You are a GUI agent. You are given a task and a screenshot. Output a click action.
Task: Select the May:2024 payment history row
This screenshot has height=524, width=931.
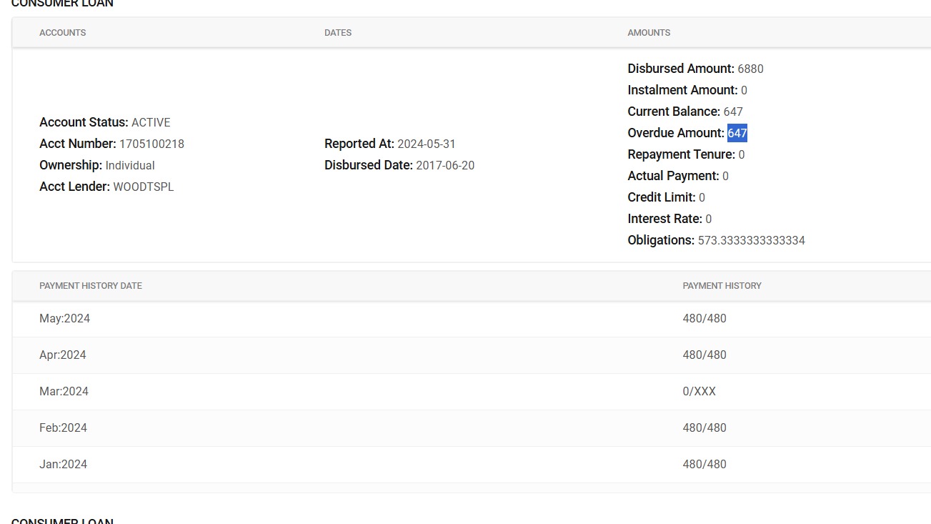point(64,319)
